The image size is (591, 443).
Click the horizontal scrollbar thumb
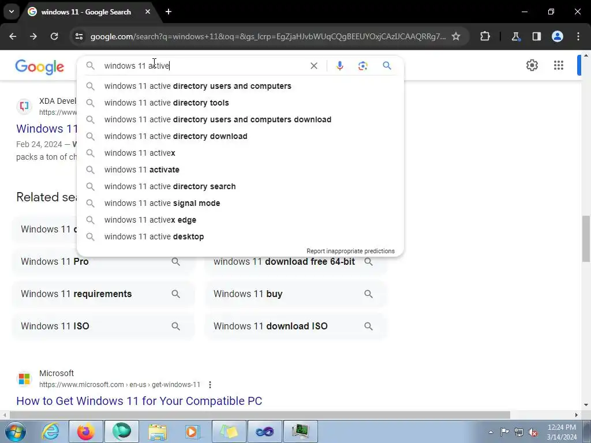pos(260,415)
